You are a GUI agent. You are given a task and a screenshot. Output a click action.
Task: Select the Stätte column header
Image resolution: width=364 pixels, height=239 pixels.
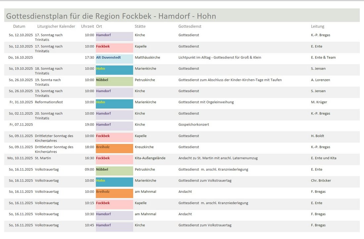(140, 26)
